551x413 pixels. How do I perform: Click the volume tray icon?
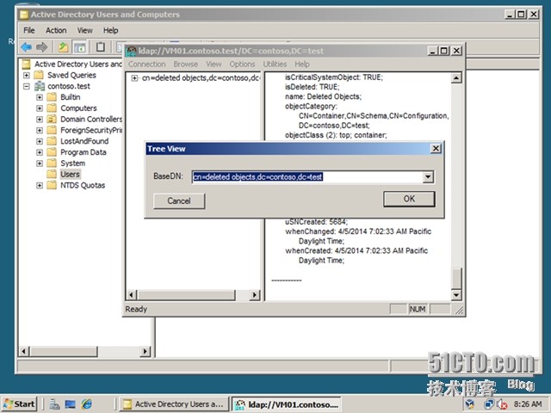tap(502, 404)
